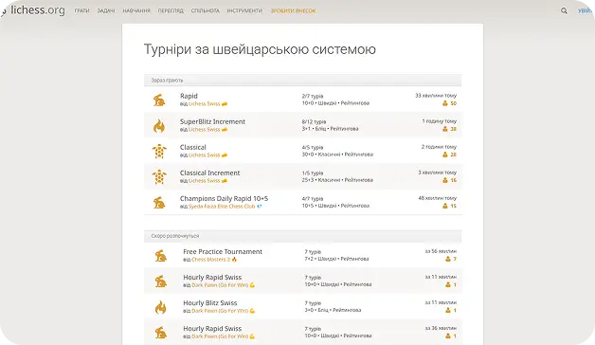Viewport: 595px width, 345px height.
Task: Click the turtle icon of Classical Increment
Action: (x=159, y=177)
